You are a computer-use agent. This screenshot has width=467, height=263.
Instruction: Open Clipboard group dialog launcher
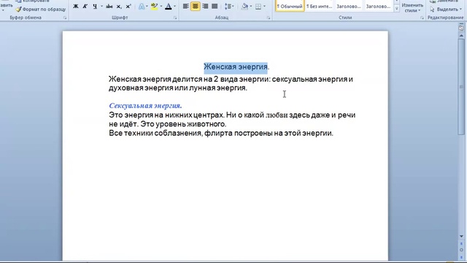65,18
